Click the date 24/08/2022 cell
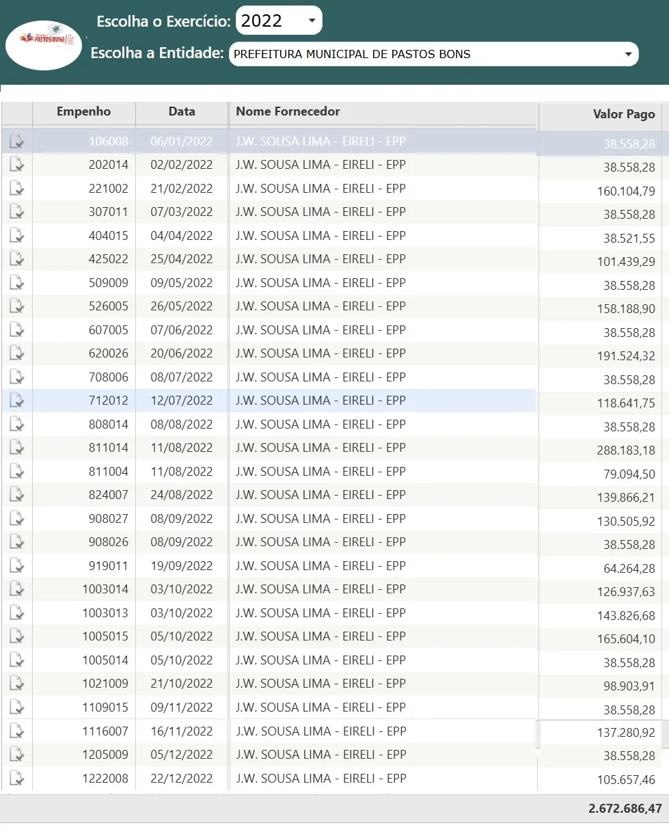 pos(182,495)
